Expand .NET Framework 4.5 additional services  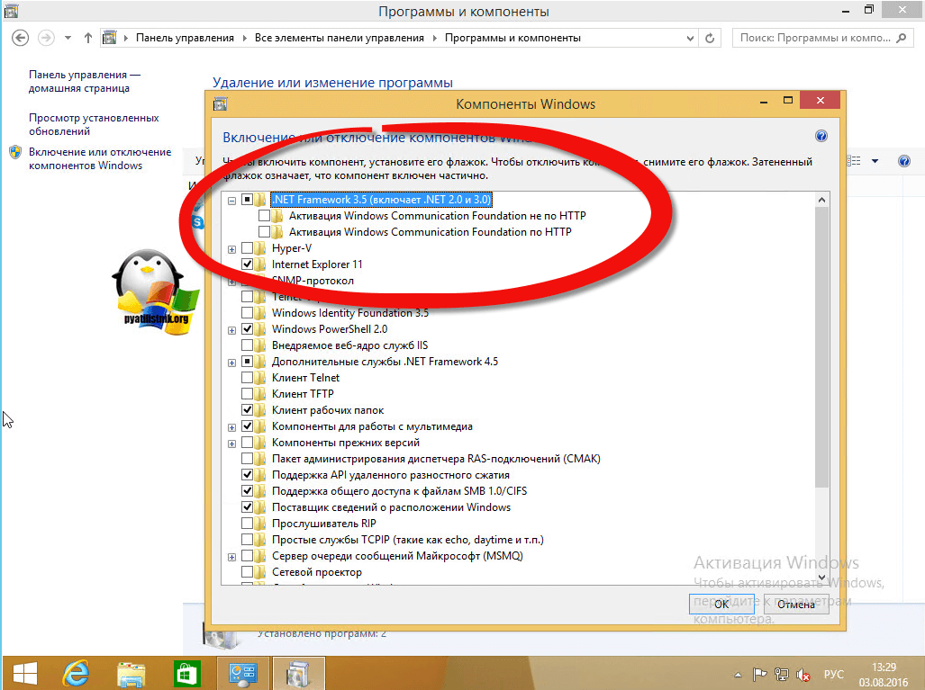point(231,363)
